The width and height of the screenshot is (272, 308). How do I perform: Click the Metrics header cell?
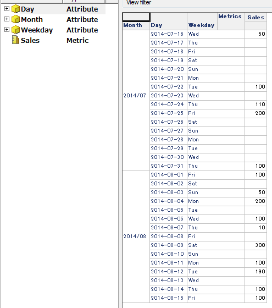pos(231,21)
